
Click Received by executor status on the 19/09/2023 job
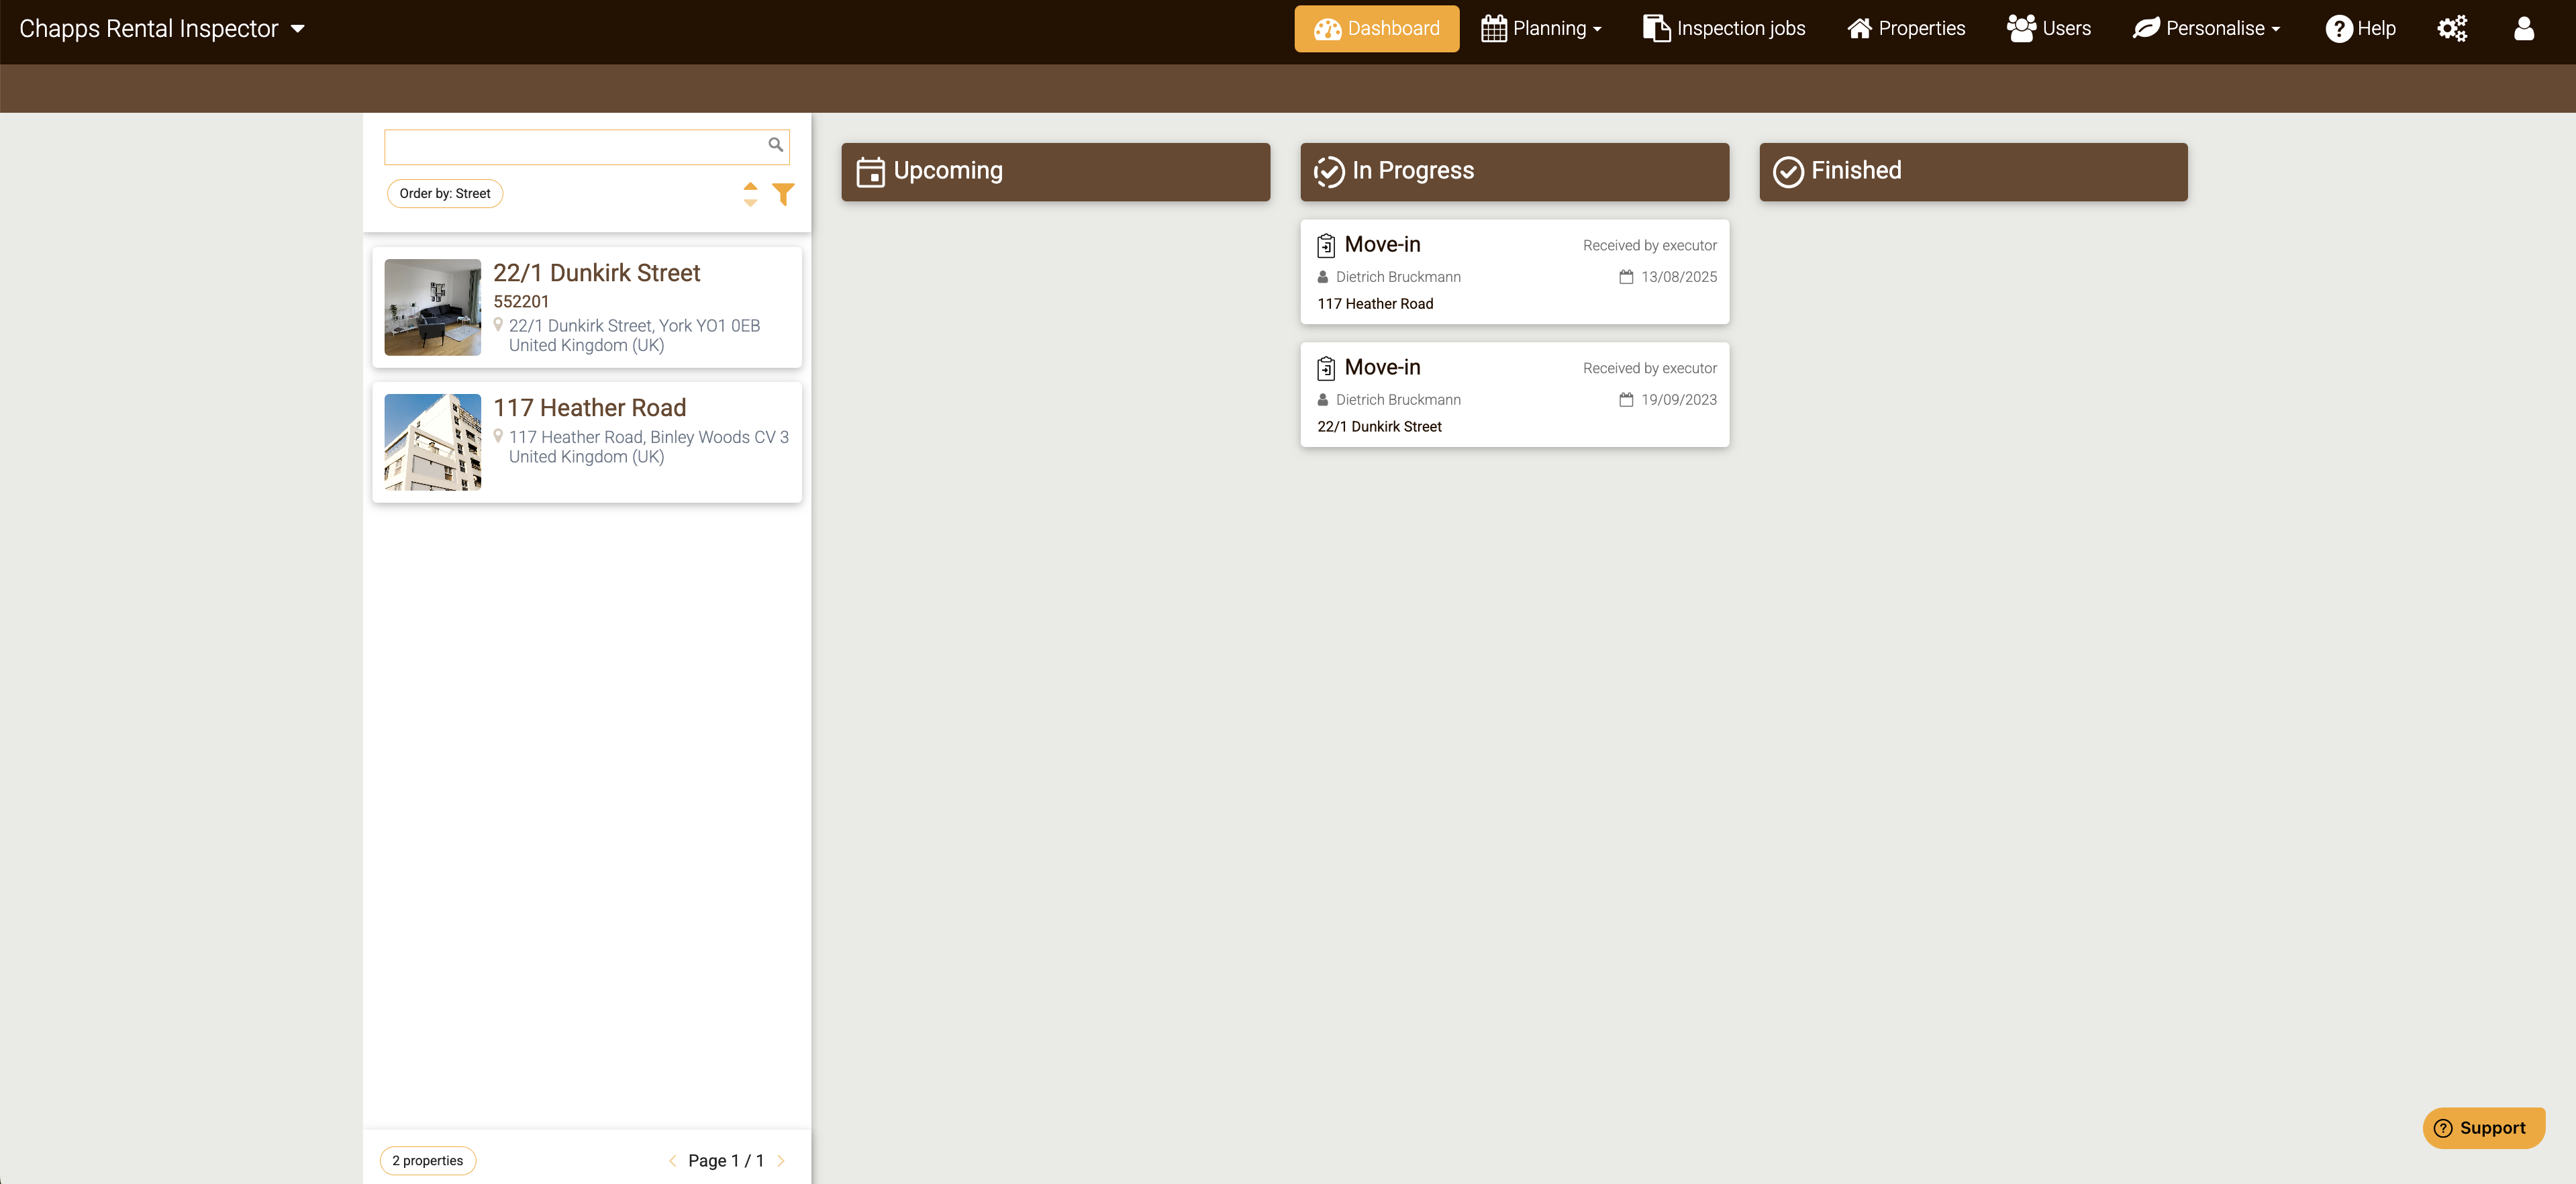click(1650, 369)
